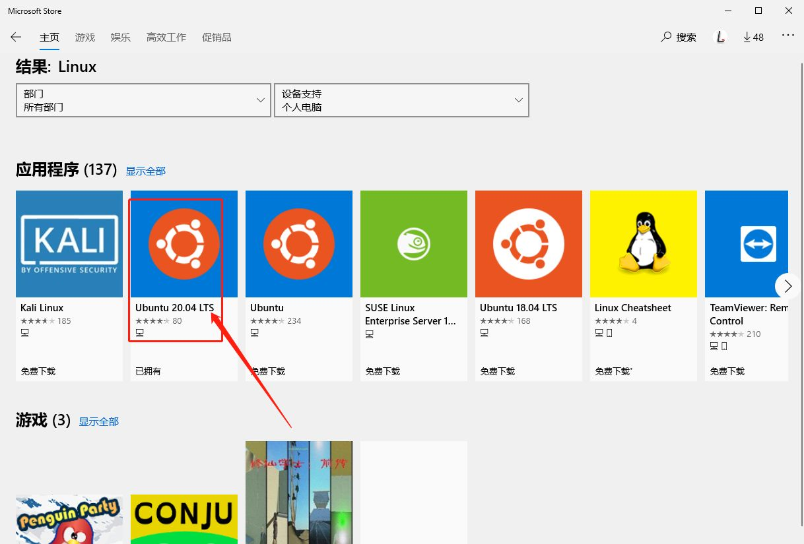Open the Kali Linux app tile image
This screenshot has height=544, width=804.
(69, 244)
